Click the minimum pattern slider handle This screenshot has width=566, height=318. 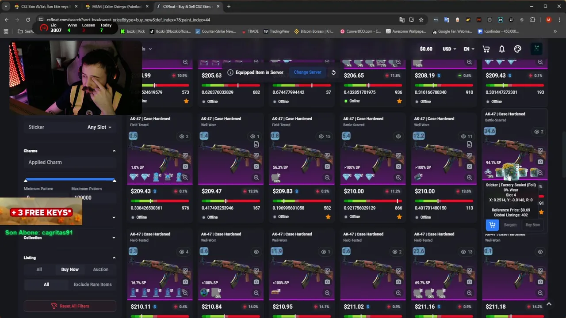(26, 180)
